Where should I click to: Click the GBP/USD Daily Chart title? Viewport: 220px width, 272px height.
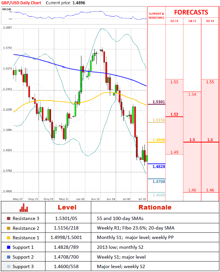pos(21,3)
